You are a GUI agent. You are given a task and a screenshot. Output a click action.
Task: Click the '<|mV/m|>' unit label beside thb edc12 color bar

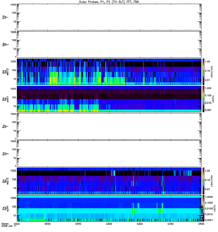point(212,72)
